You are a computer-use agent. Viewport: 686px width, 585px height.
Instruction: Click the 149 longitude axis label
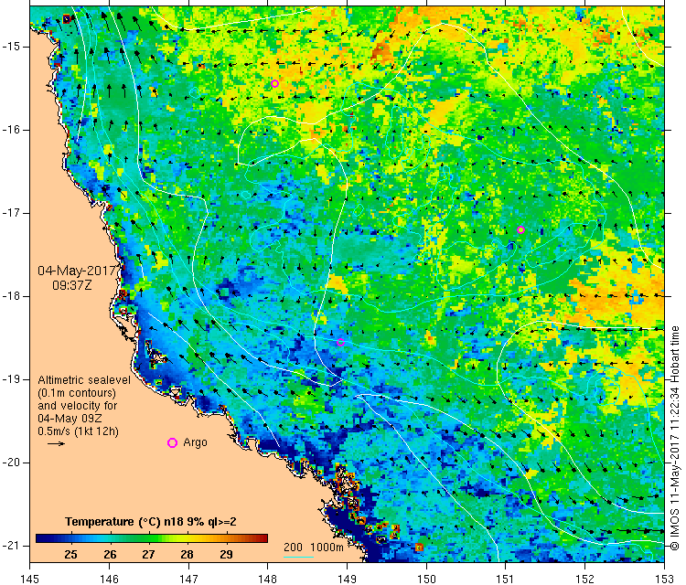coord(347,579)
